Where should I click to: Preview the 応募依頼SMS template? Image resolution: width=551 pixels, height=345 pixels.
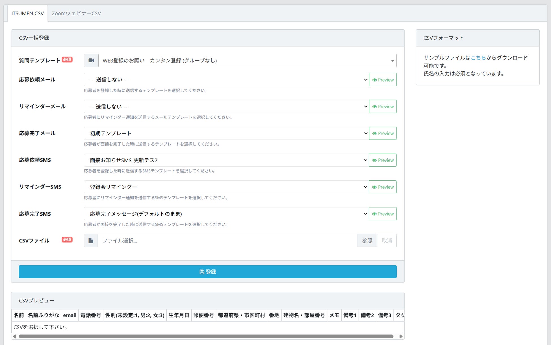(383, 160)
